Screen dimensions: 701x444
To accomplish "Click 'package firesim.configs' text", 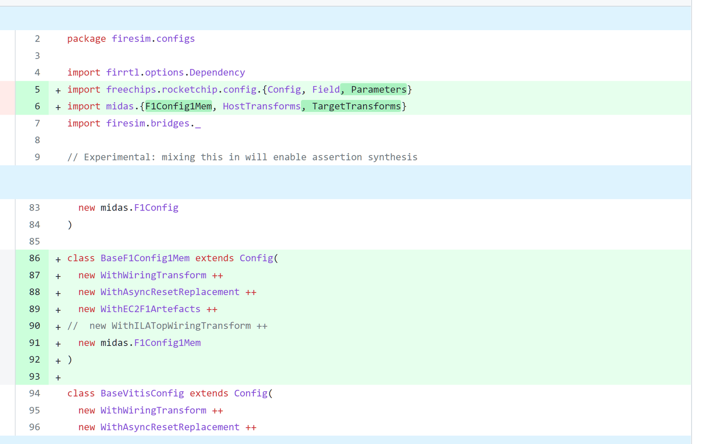I will [131, 39].
